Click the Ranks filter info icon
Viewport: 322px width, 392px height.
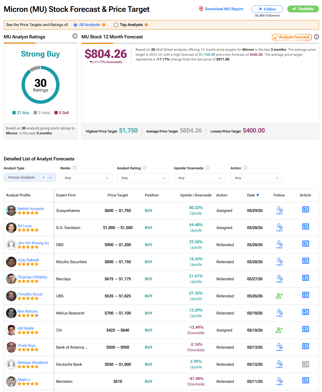tap(75, 168)
